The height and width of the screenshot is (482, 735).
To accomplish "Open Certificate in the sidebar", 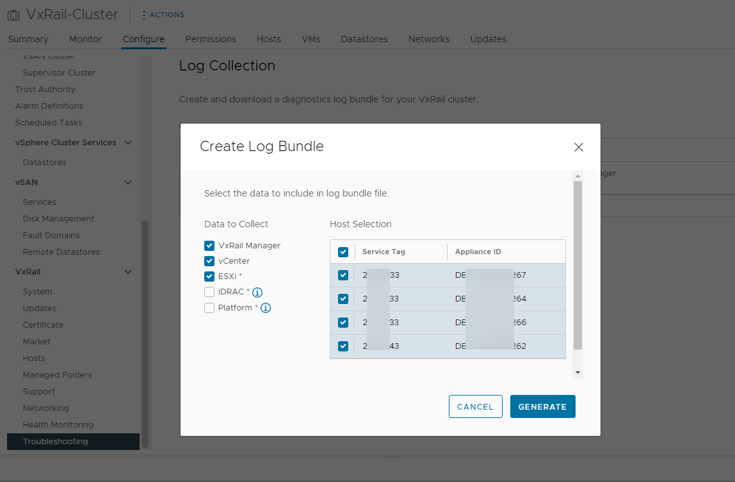I will click(43, 325).
